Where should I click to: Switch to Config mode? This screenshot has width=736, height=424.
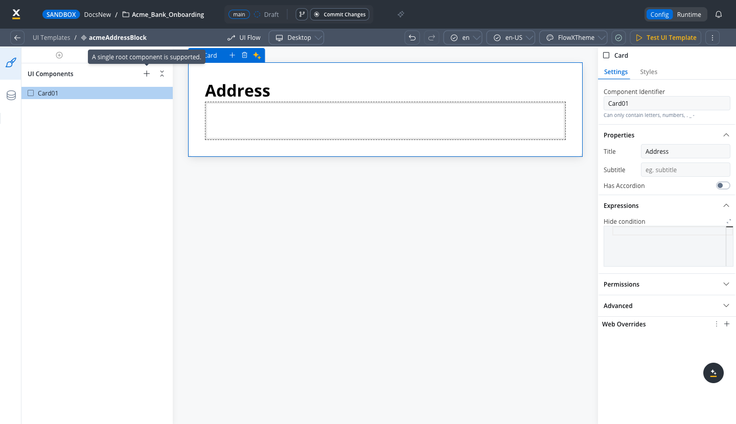659,14
